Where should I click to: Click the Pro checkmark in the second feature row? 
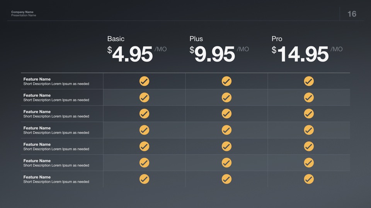(309, 97)
